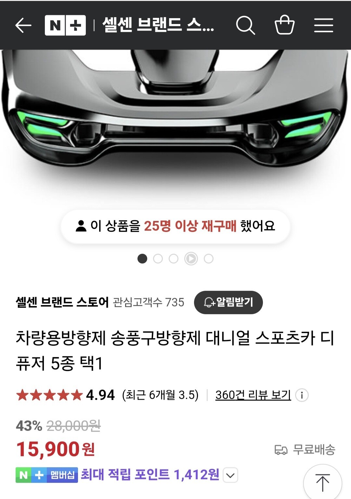
Task: Select the second image indicator dot
Action: (158, 259)
